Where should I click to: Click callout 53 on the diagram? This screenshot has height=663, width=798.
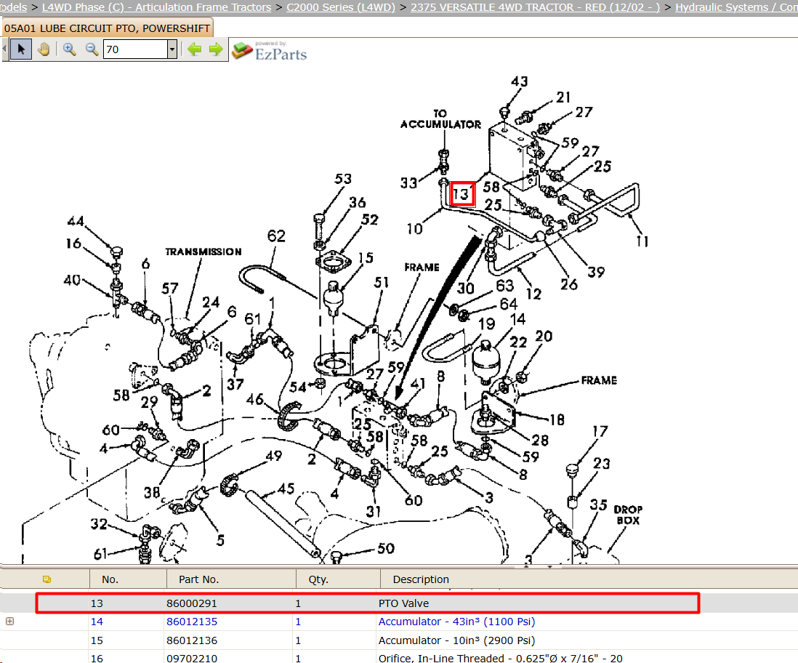[343, 179]
